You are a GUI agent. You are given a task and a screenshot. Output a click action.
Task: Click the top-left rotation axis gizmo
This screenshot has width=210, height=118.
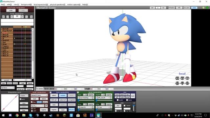click(x=177, y=78)
